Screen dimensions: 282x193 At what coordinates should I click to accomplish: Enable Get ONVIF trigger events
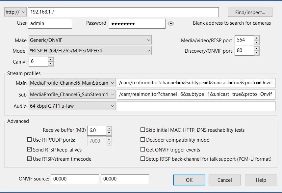pos(142,150)
